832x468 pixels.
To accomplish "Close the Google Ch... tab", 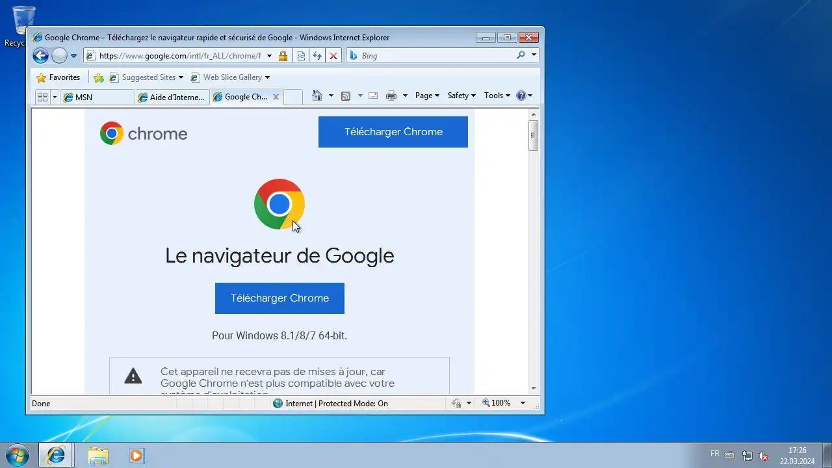I will (x=276, y=97).
